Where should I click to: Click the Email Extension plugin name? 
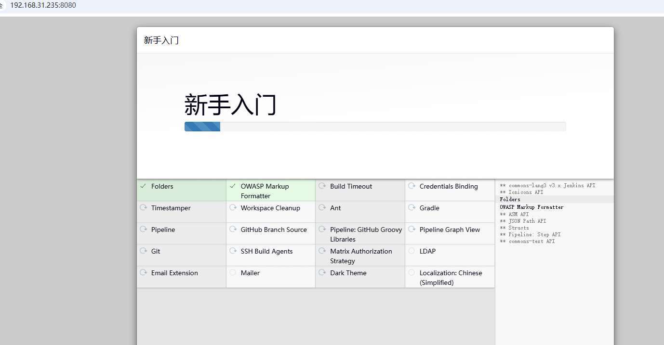174,273
